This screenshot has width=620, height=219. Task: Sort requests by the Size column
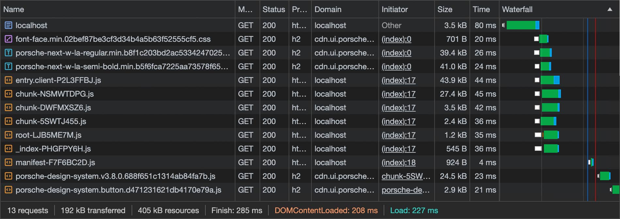pyautogui.click(x=445, y=9)
